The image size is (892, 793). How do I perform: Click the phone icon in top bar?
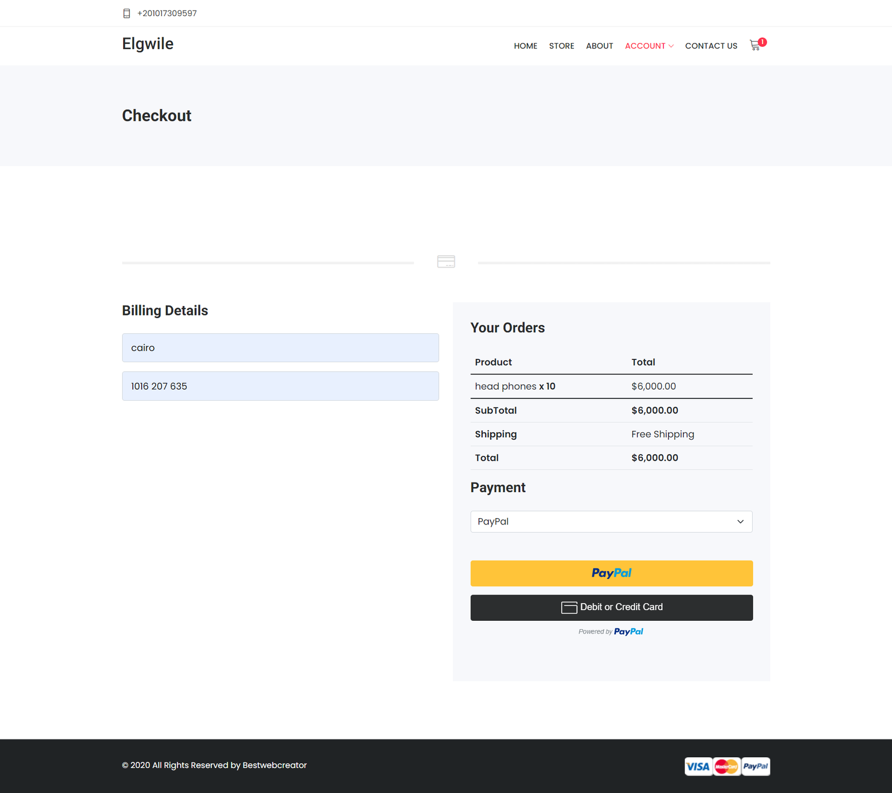click(127, 13)
